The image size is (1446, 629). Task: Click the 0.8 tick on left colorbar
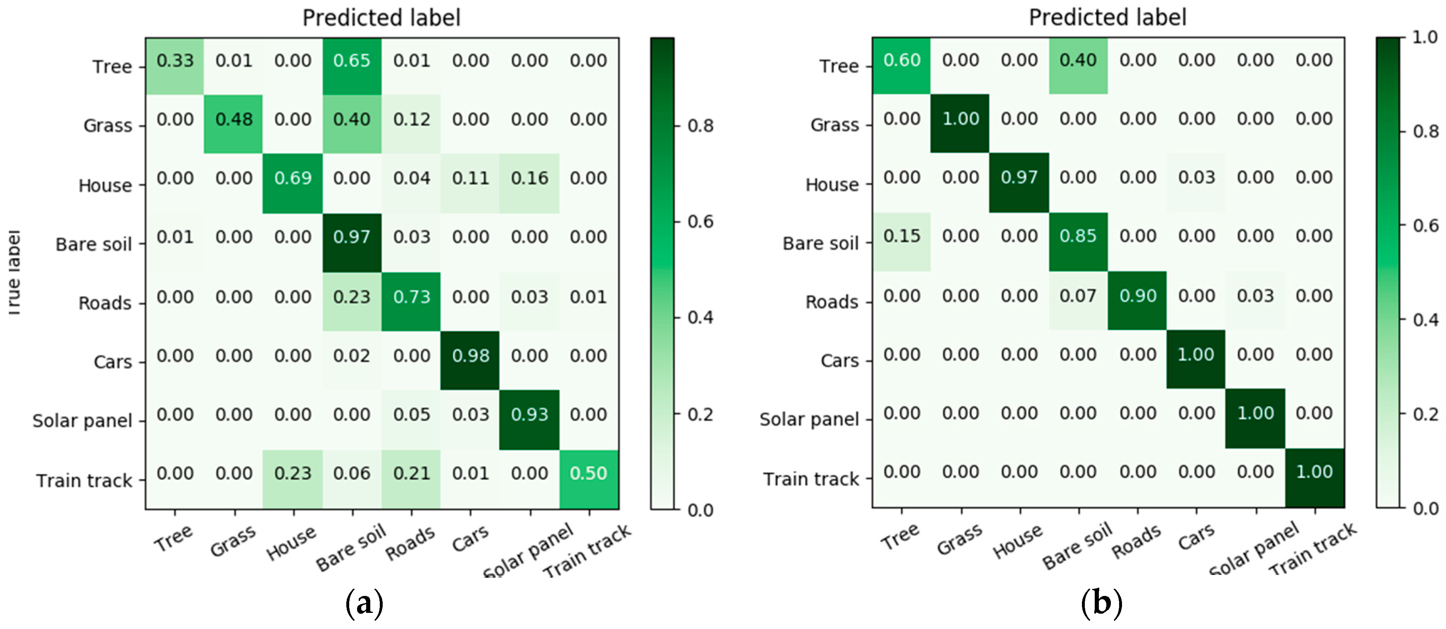700,126
